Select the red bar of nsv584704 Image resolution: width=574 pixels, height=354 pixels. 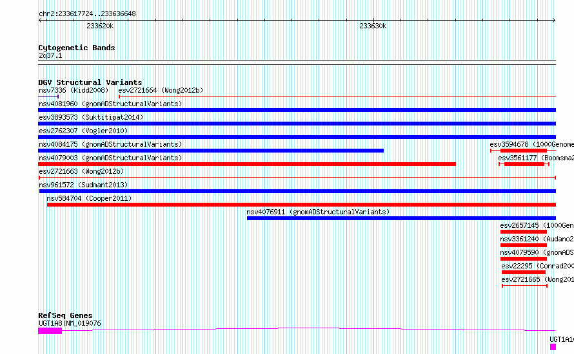tap(301, 205)
